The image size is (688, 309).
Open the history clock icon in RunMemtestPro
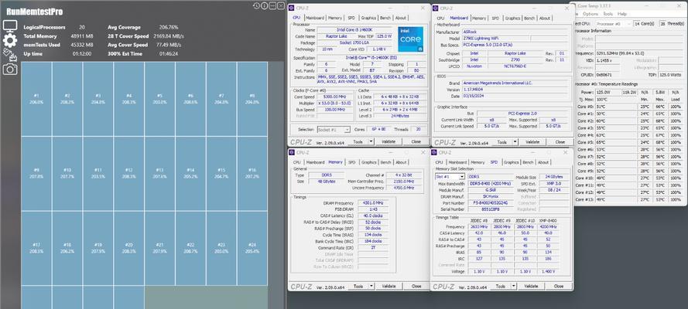pos(257,5)
